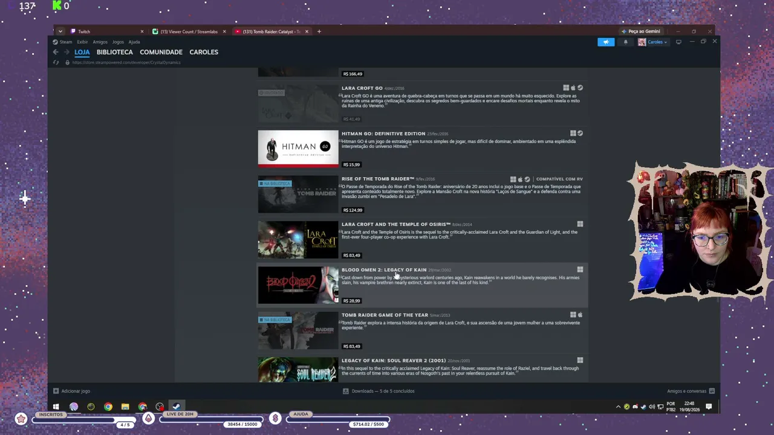This screenshot has width=774, height=435.
Task: Open the Amigos menu
Action: click(100, 42)
